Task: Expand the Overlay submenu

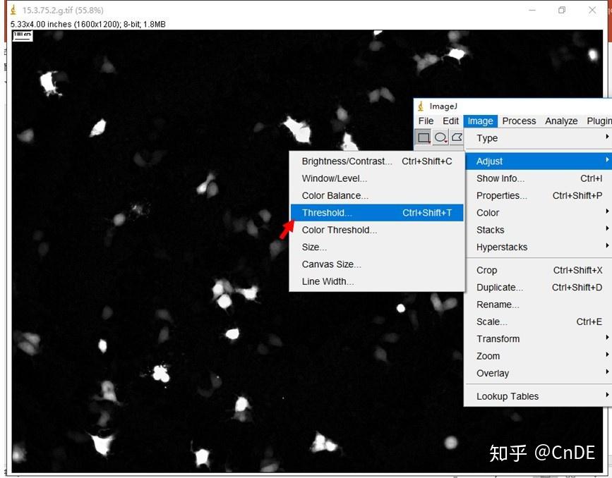Action: click(x=492, y=373)
